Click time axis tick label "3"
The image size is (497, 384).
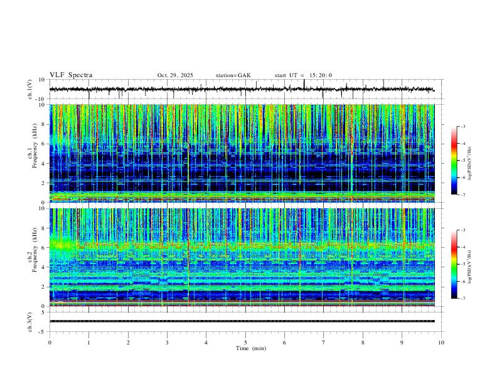(167, 343)
